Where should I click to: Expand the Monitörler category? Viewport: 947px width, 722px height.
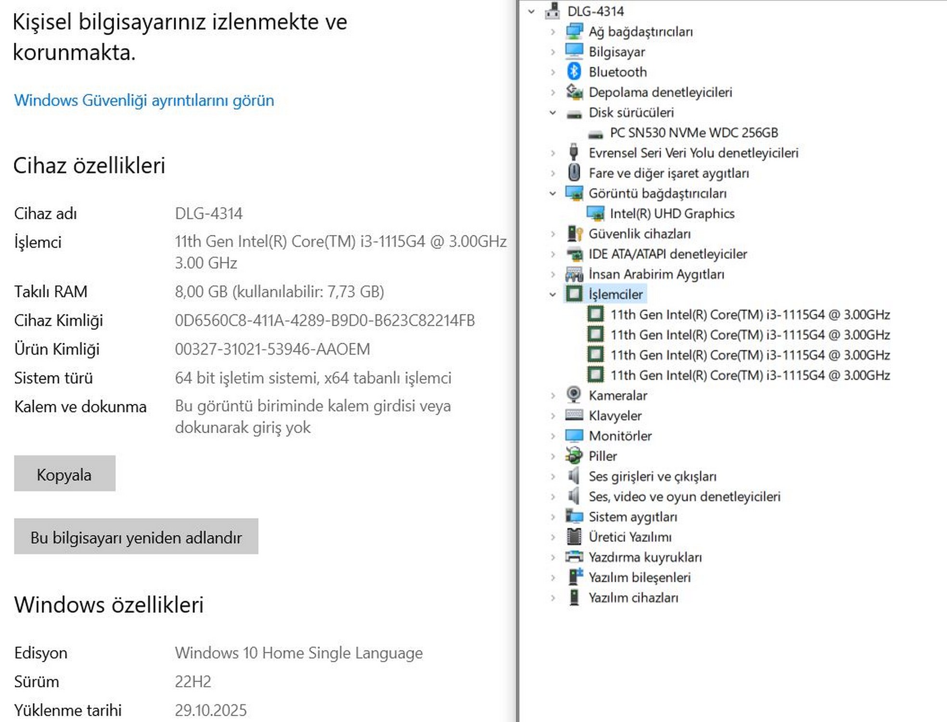553,436
